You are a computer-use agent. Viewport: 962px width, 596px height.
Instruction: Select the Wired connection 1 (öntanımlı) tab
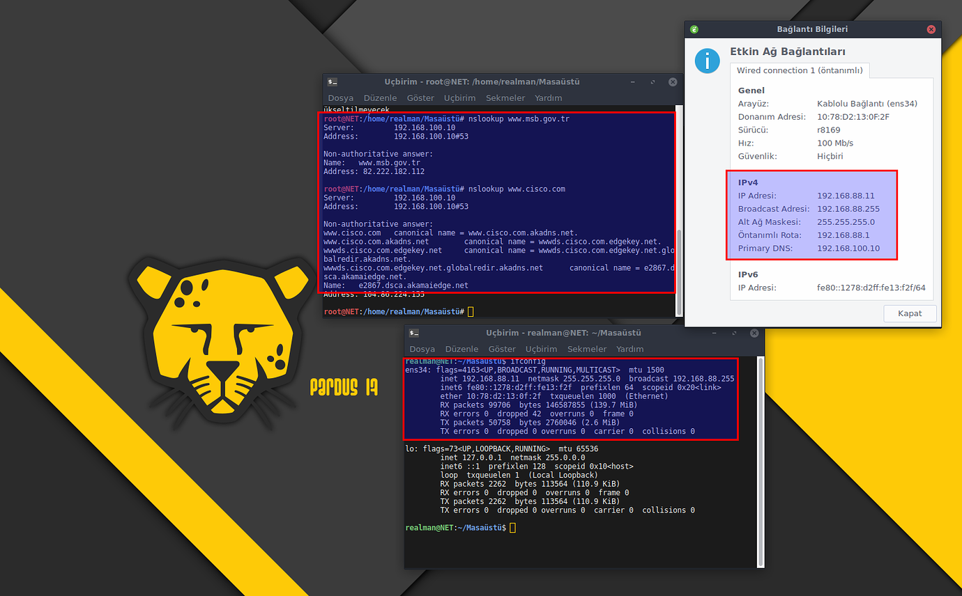point(800,70)
